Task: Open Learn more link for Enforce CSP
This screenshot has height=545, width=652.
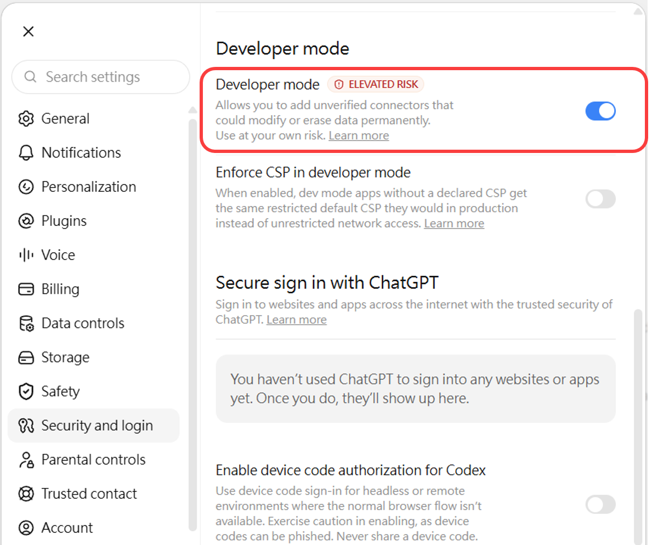Action: [x=454, y=224]
